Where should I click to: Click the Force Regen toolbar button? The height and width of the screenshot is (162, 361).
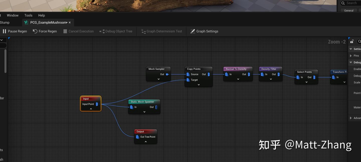coord(45,31)
